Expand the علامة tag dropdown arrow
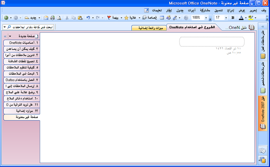Image resolution: width=270 pixels, height=167 pixels. click(139, 18)
